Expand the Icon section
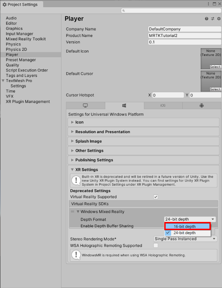 click(x=143, y=122)
